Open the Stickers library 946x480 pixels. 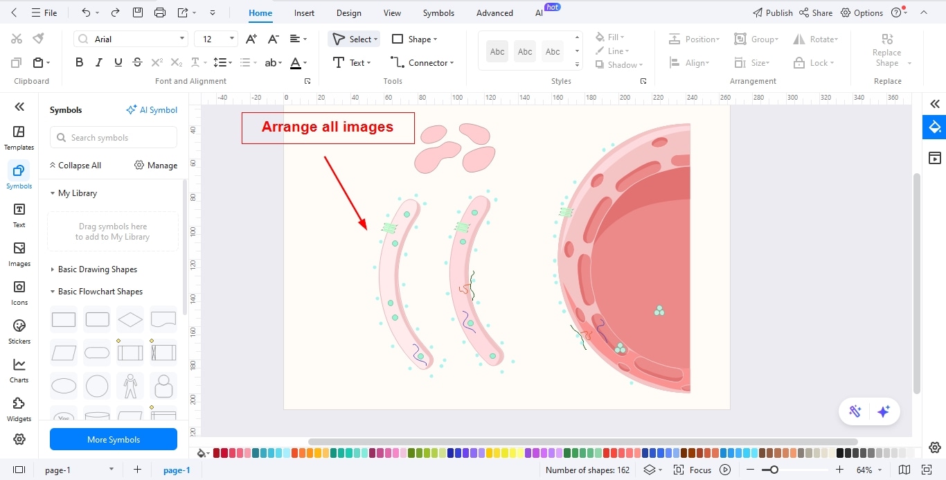click(19, 331)
